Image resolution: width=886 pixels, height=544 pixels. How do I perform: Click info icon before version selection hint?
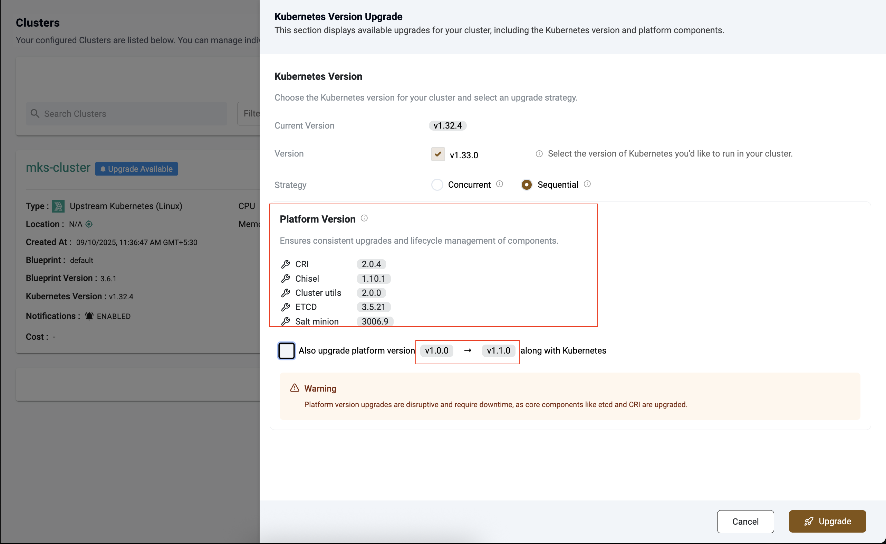(x=539, y=154)
